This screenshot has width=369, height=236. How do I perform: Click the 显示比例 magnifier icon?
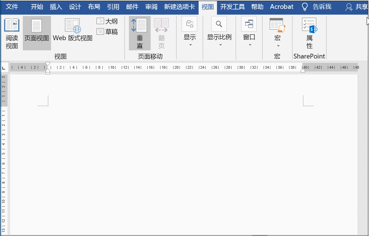pos(219,24)
